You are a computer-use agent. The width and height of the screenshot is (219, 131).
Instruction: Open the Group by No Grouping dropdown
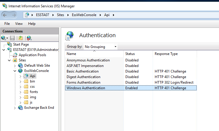click(100, 46)
